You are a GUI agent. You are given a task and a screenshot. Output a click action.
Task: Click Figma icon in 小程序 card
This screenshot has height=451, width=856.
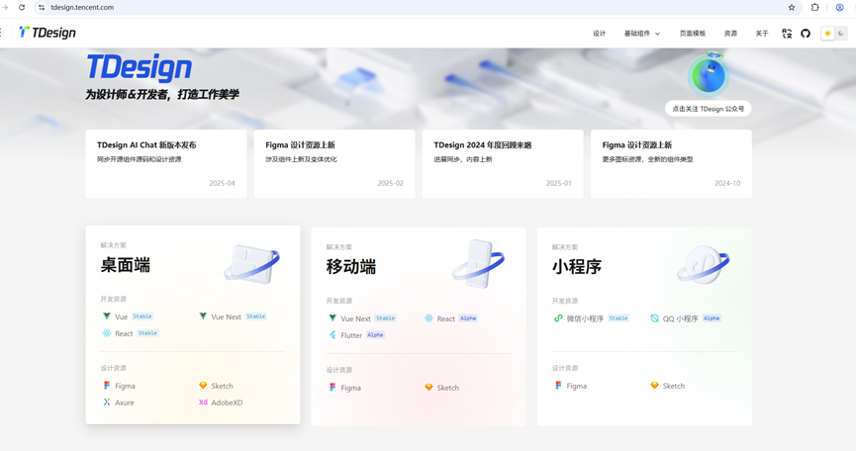click(558, 385)
